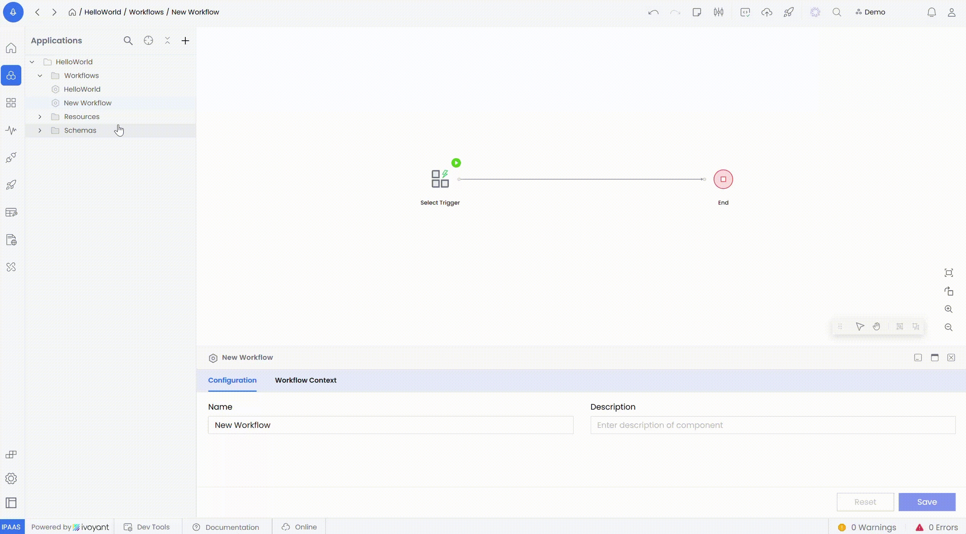Image resolution: width=966 pixels, height=534 pixels.
Task: Expand the Schemas folder
Action: (x=40, y=131)
